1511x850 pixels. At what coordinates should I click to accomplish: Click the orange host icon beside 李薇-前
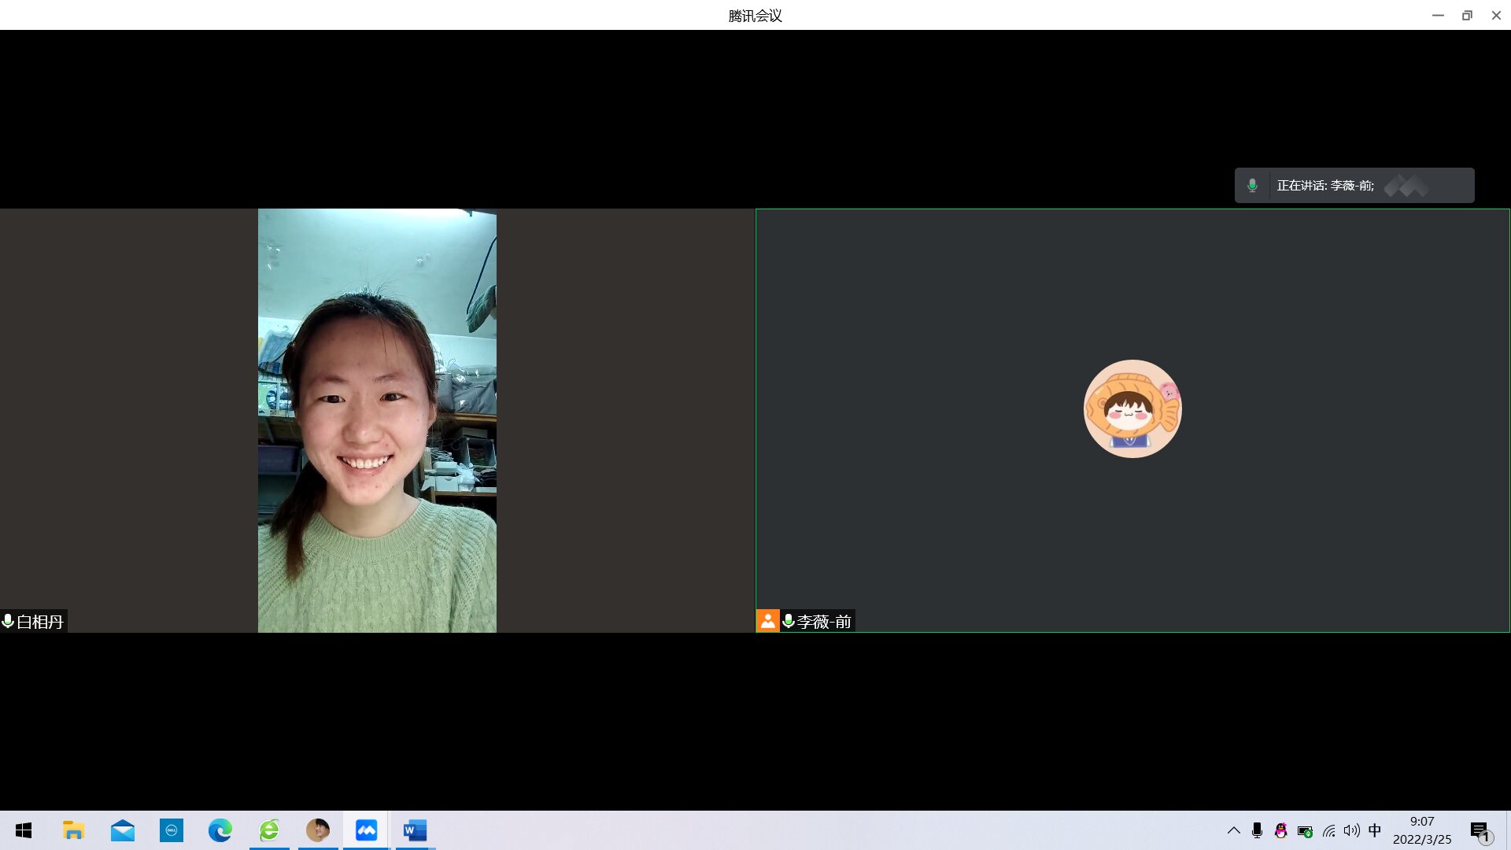(767, 621)
